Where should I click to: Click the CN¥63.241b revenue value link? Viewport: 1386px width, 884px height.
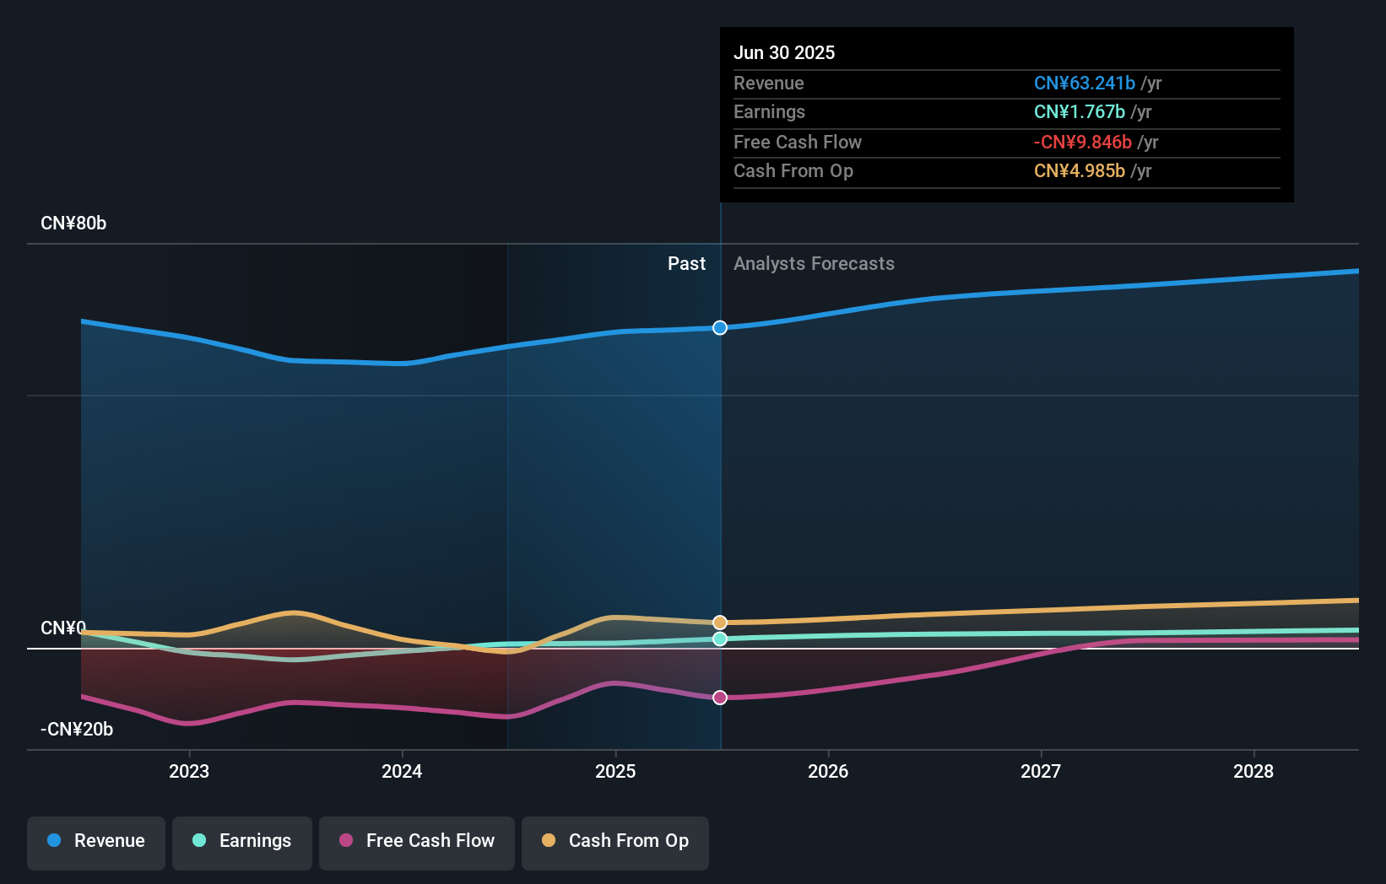(x=1085, y=83)
